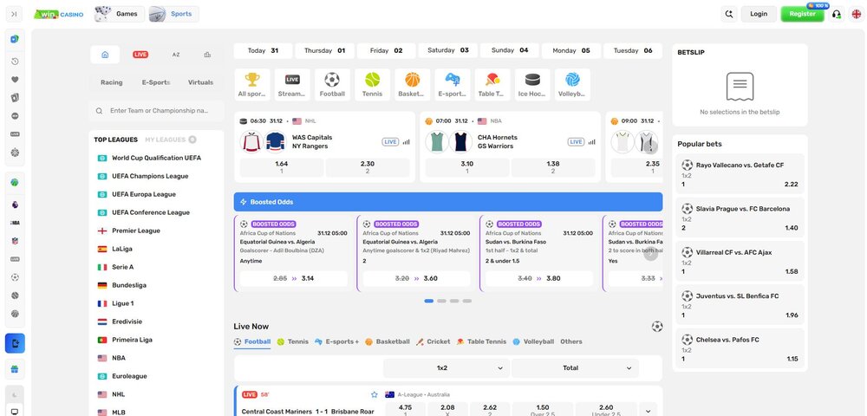Click the Win Casino logo
This screenshot has height=416, width=867.
pyautogui.click(x=59, y=14)
